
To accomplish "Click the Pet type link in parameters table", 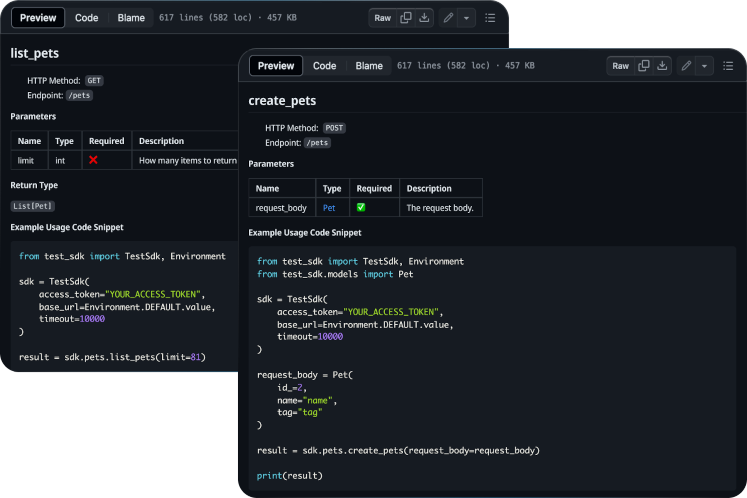I will [329, 208].
